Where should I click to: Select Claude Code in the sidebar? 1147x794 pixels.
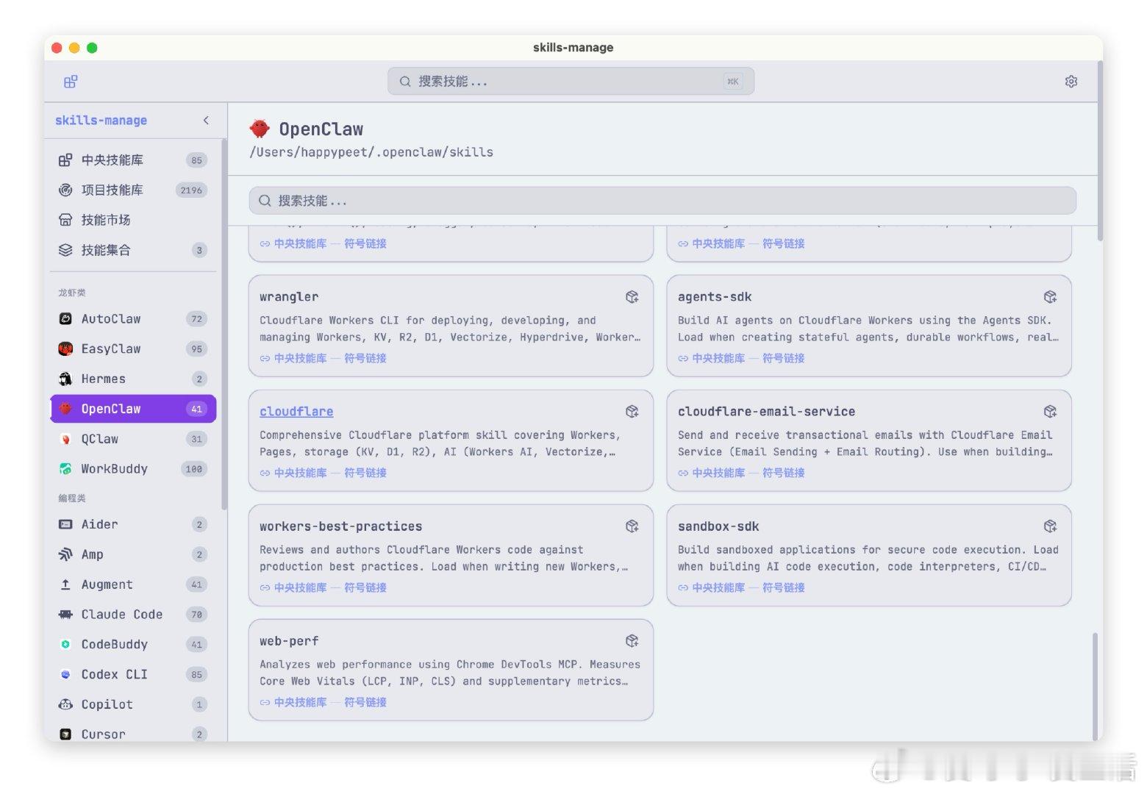click(x=133, y=615)
